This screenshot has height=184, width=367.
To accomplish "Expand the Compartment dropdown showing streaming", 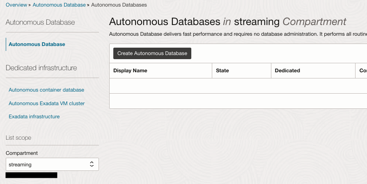I will click(52, 165).
